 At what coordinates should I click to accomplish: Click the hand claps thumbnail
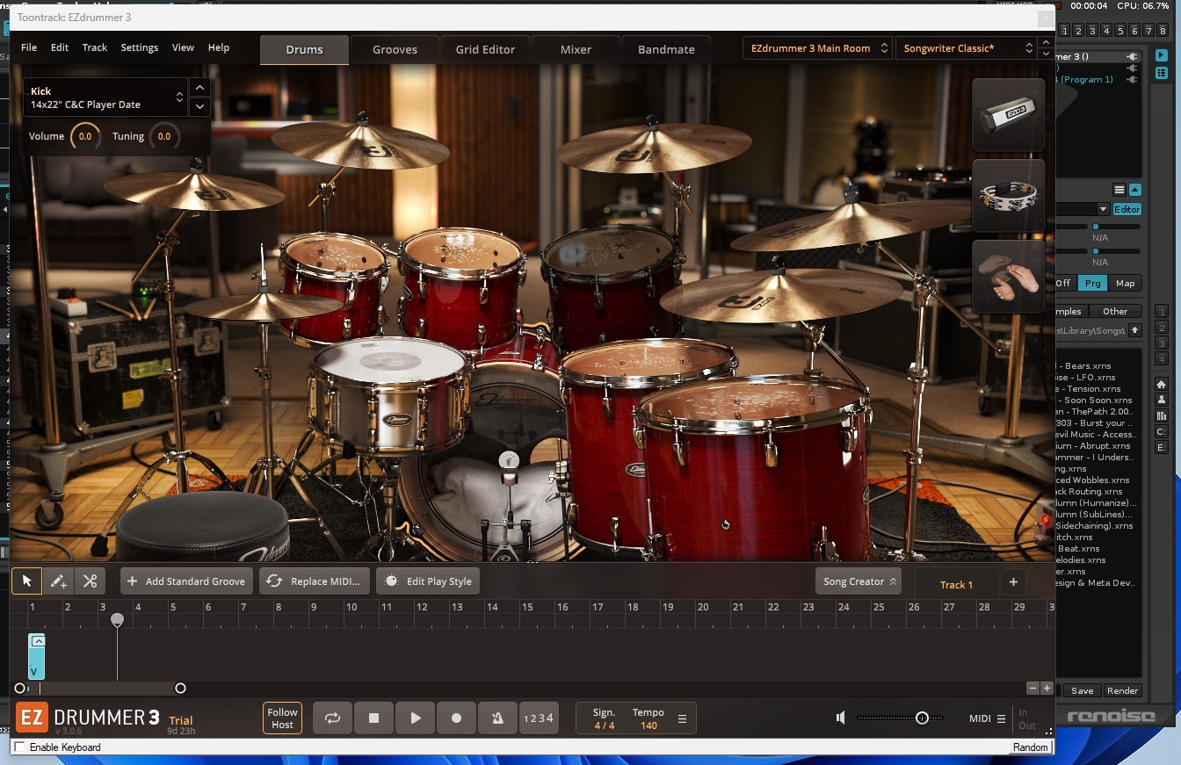1008,276
